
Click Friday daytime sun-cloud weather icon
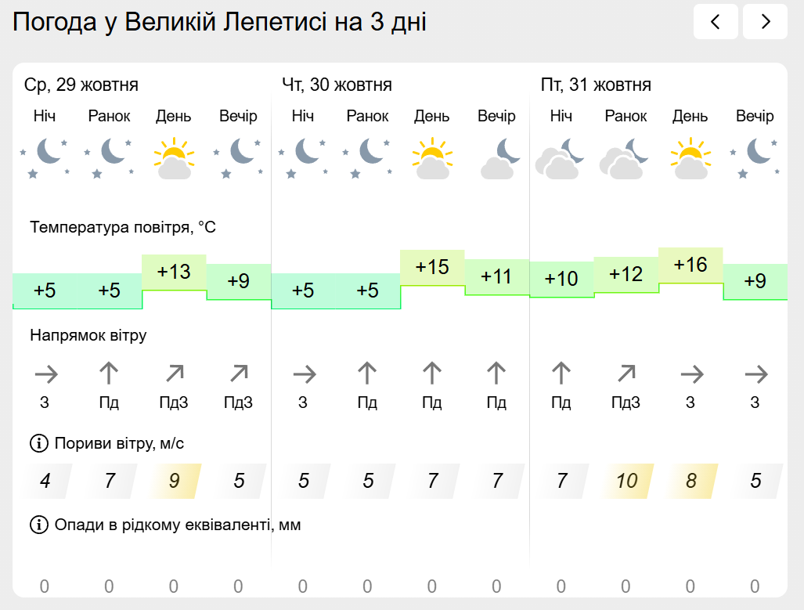(690, 159)
